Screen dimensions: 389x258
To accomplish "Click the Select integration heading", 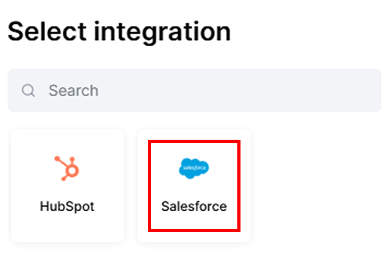I will point(119,30).
